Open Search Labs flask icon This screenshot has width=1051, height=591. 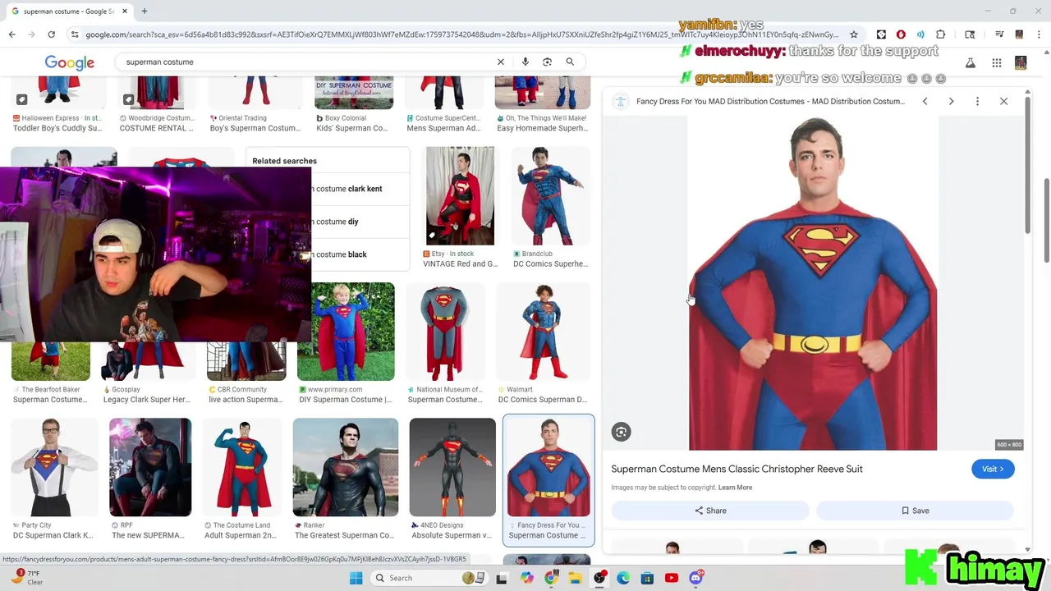point(970,62)
